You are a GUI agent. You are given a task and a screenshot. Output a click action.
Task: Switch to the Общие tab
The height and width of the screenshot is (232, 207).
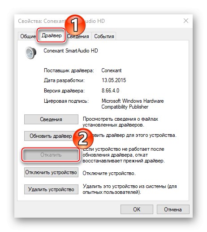click(27, 36)
